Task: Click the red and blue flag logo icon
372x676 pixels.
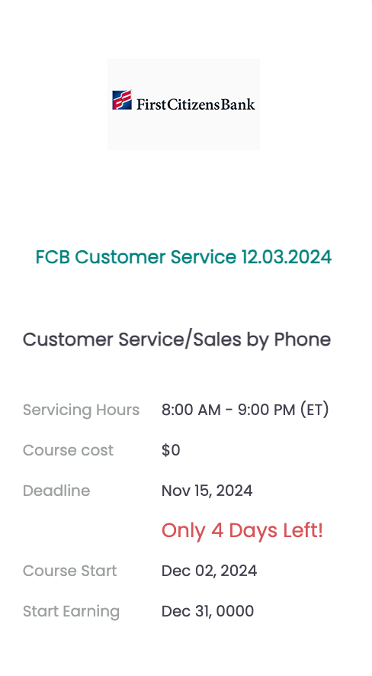Action: pyautogui.click(x=122, y=100)
